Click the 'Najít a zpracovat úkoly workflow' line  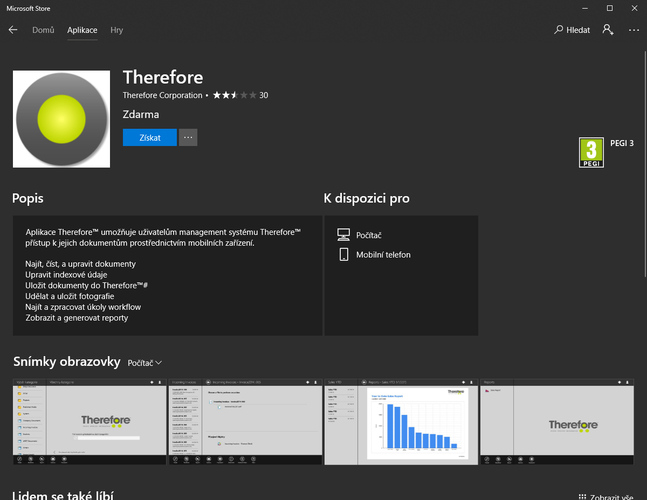click(x=83, y=307)
